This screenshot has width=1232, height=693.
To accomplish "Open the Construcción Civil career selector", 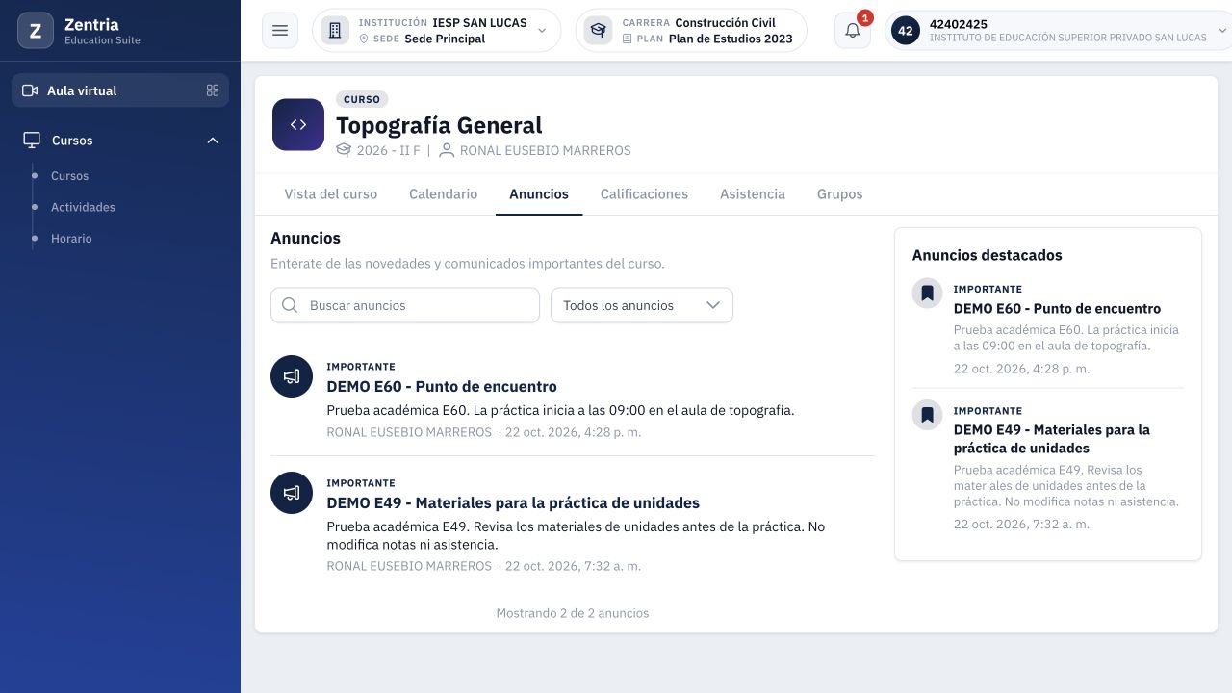I will (691, 31).
